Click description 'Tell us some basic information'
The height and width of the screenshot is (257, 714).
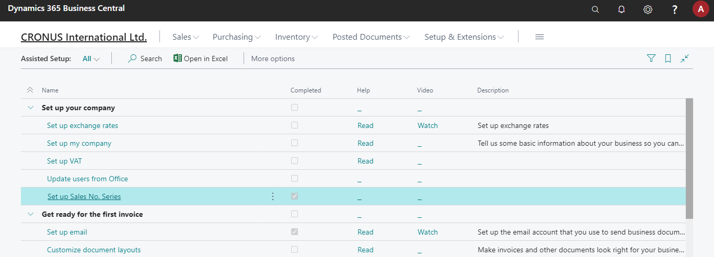click(x=581, y=143)
